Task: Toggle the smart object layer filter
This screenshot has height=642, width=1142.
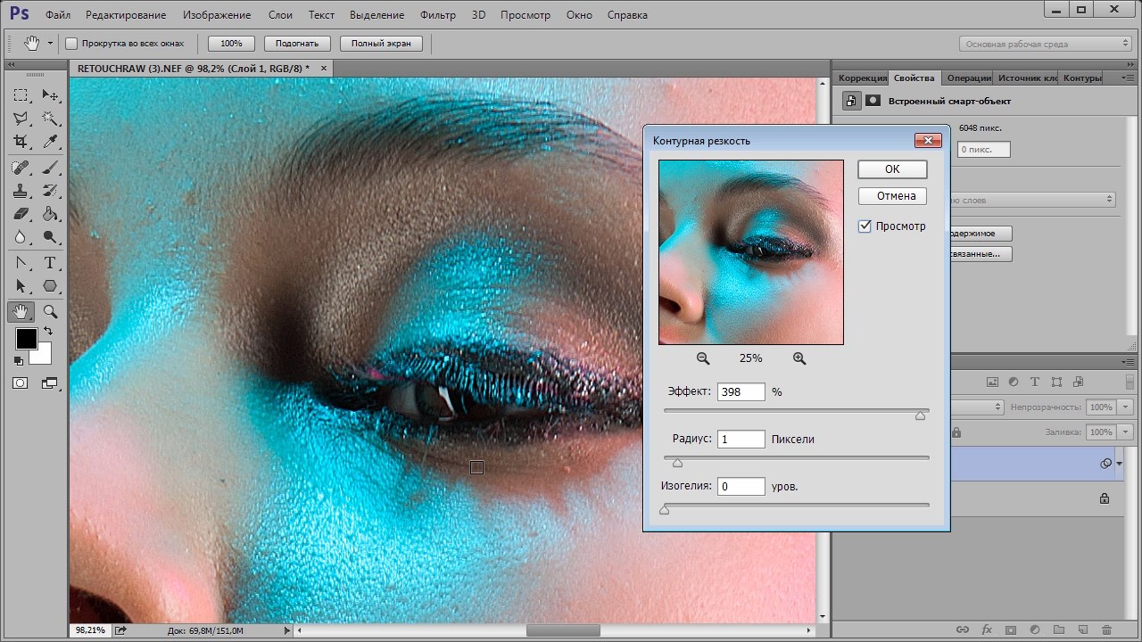Action: click(1078, 382)
